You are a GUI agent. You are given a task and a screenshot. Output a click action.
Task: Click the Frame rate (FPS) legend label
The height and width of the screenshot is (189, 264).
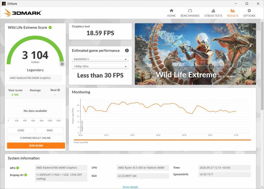tap(81, 142)
